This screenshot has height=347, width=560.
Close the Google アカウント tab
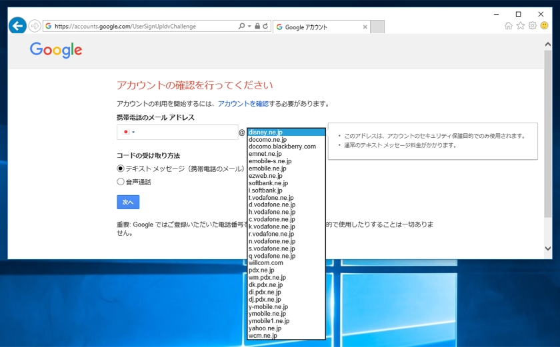coord(365,27)
